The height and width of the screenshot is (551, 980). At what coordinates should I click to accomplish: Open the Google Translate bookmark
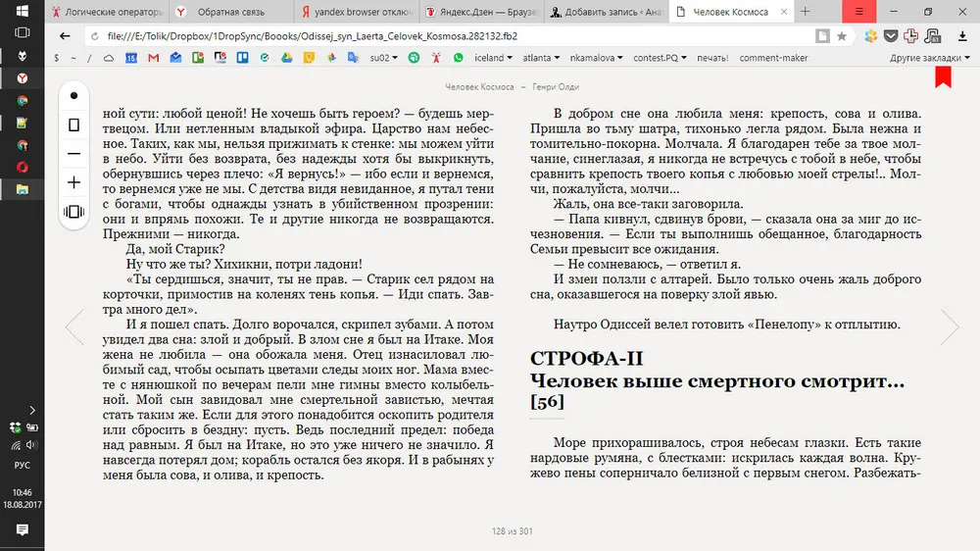click(x=353, y=58)
